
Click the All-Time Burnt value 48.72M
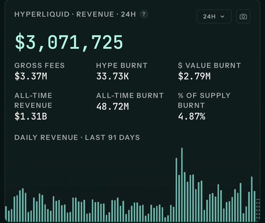(x=113, y=106)
